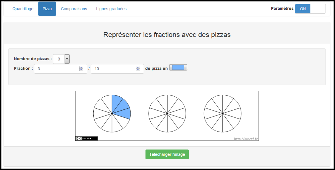
Task: Select the Pizza tab
Action: [x=47, y=9]
